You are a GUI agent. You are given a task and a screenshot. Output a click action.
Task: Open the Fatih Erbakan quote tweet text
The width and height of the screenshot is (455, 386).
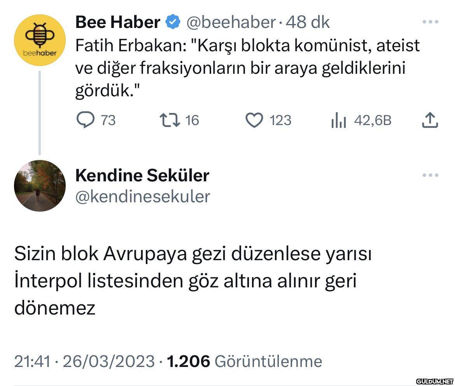[x=247, y=68]
